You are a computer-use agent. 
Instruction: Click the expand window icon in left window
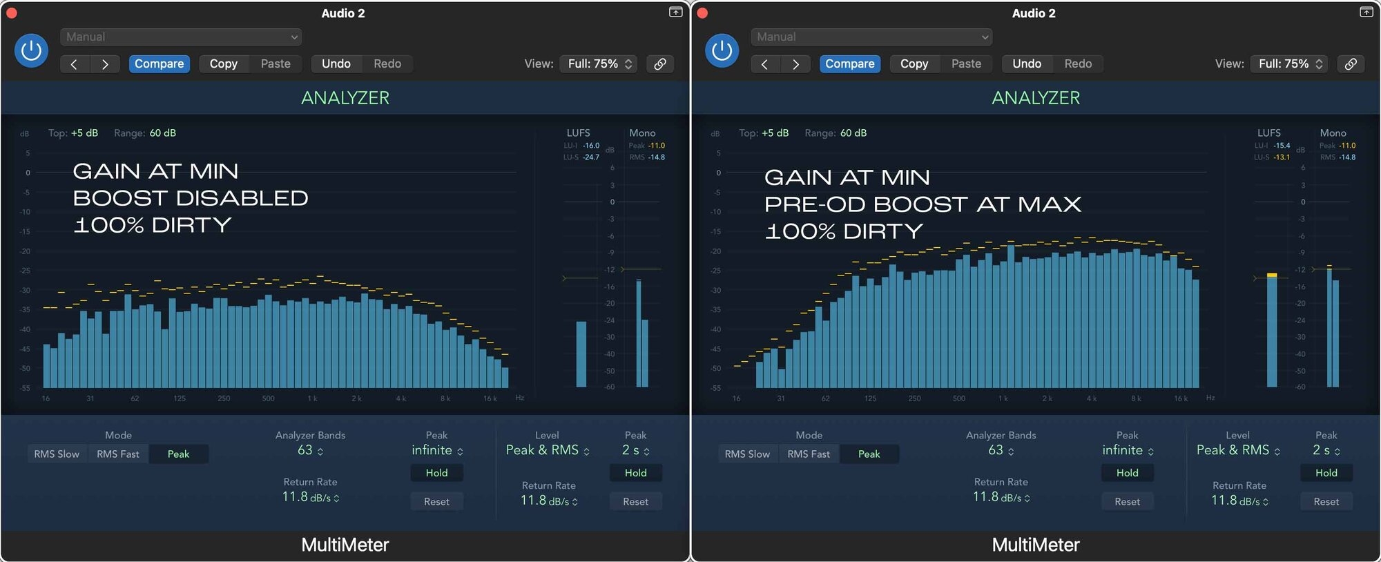[x=675, y=12]
